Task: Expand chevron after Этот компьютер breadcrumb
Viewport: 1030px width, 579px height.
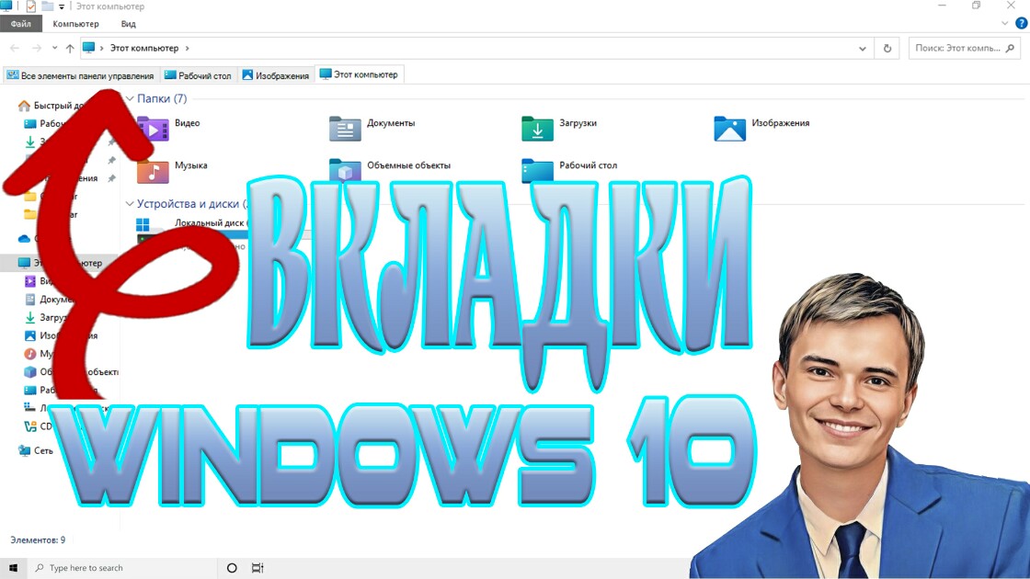Action: tap(188, 48)
